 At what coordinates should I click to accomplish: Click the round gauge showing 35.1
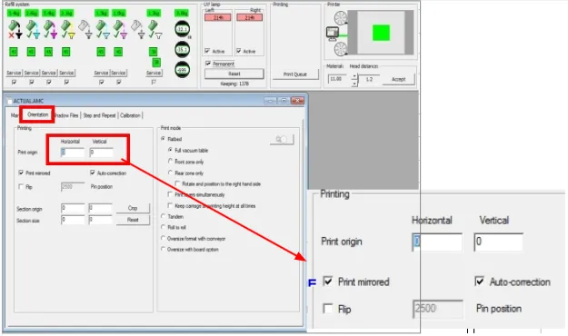(182, 49)
